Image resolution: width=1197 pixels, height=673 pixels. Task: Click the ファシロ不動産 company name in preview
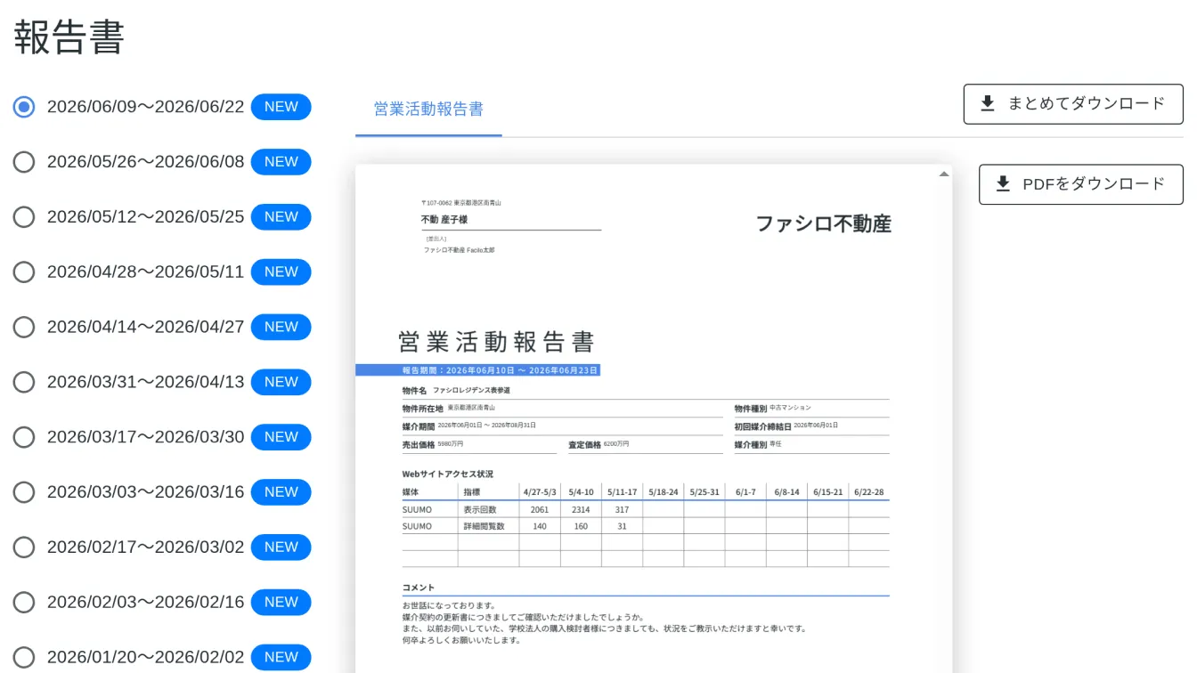point(823,224)
